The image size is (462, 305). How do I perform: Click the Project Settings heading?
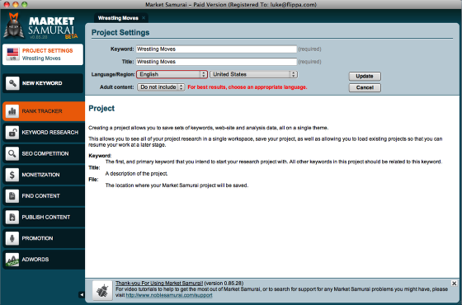tap(120, 33)
